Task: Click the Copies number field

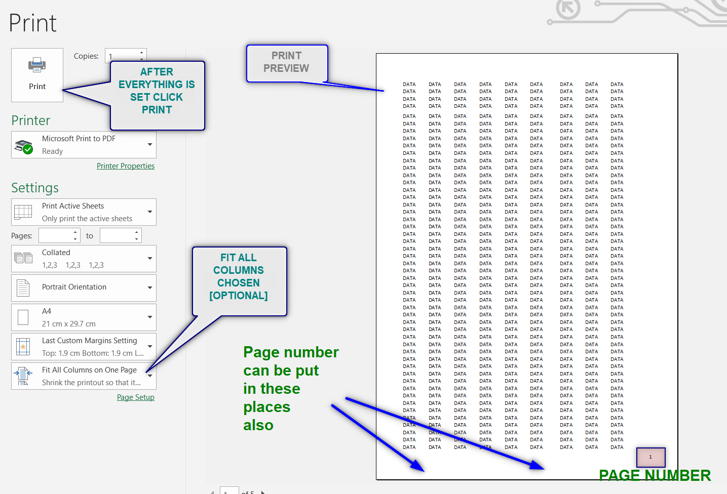Action: 122,56
